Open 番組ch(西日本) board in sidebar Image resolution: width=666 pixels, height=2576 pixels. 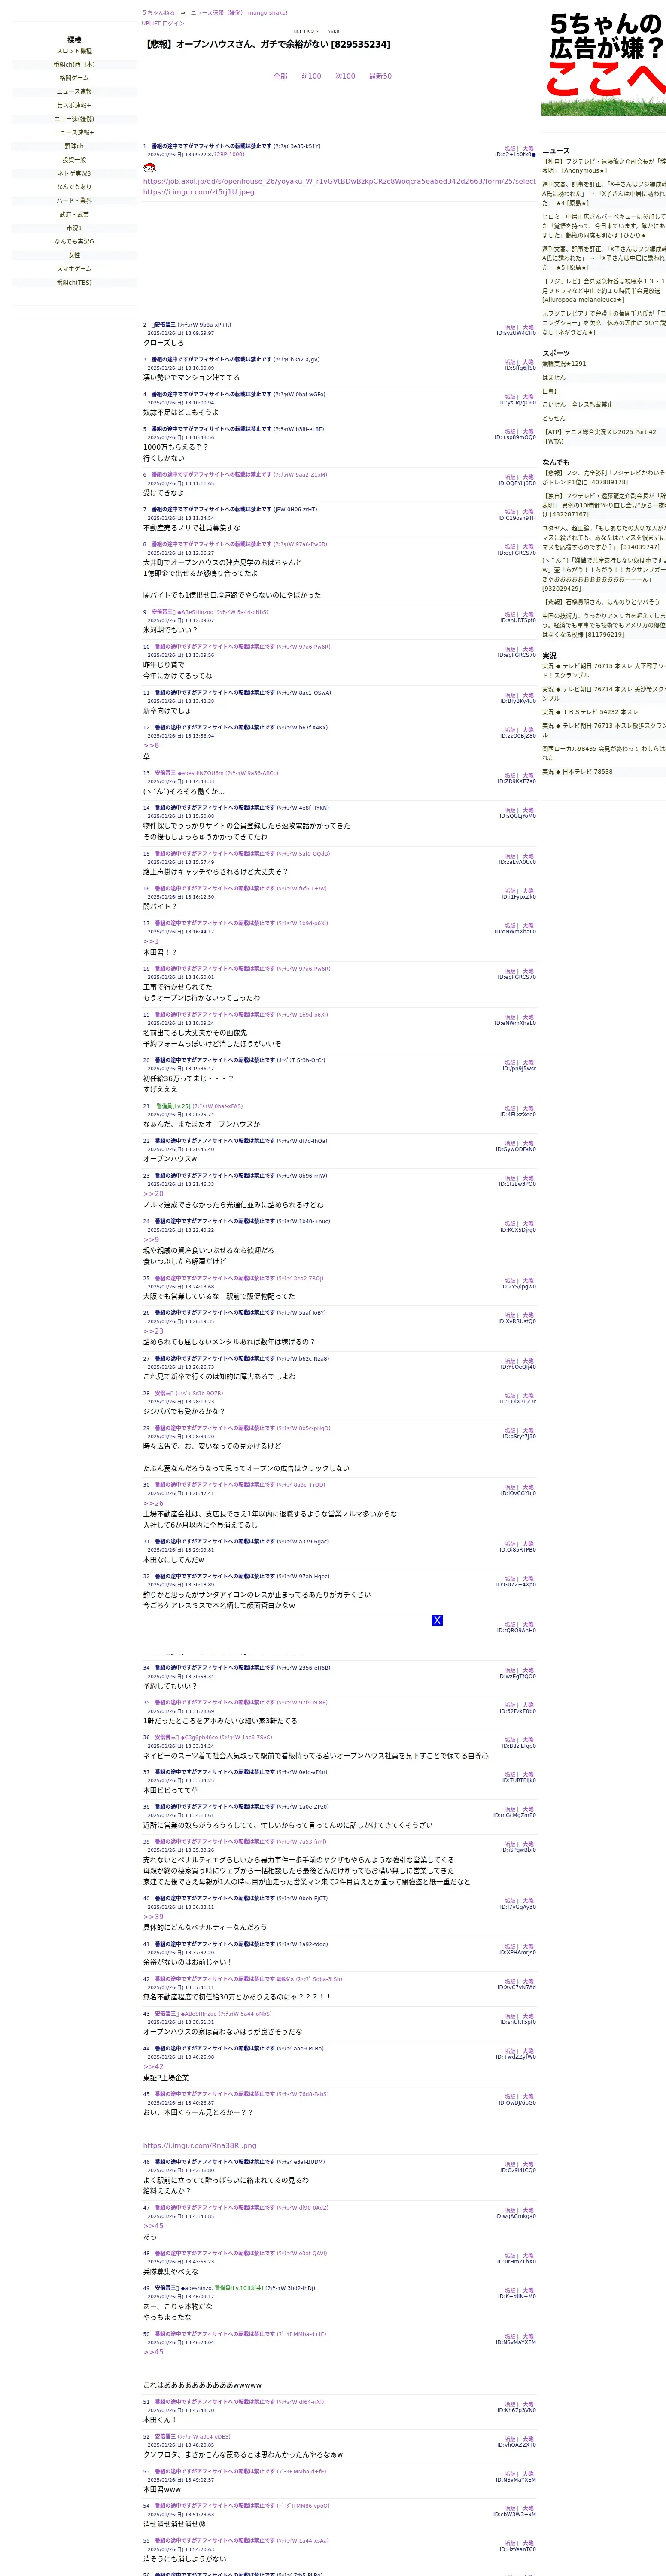(x=74, y=64)
